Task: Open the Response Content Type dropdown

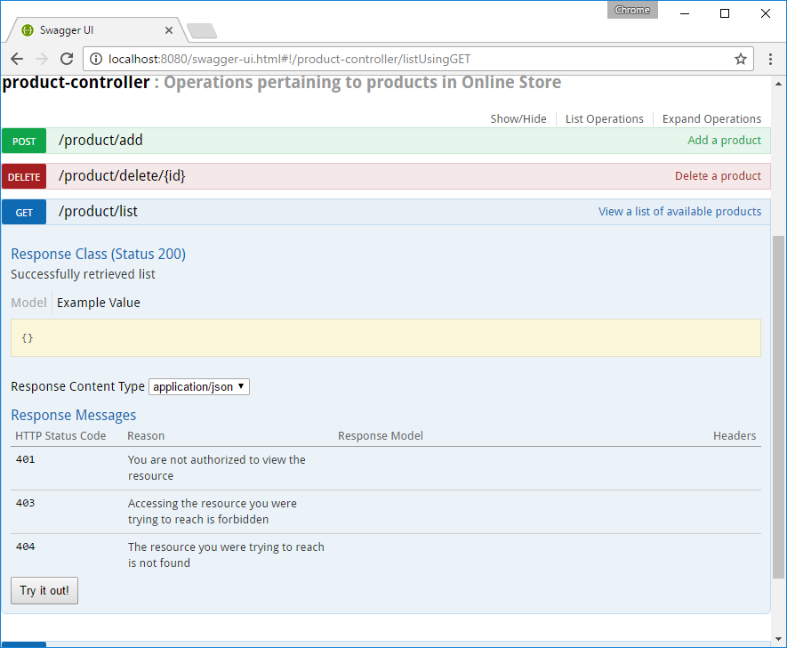Action: [198, 386]
